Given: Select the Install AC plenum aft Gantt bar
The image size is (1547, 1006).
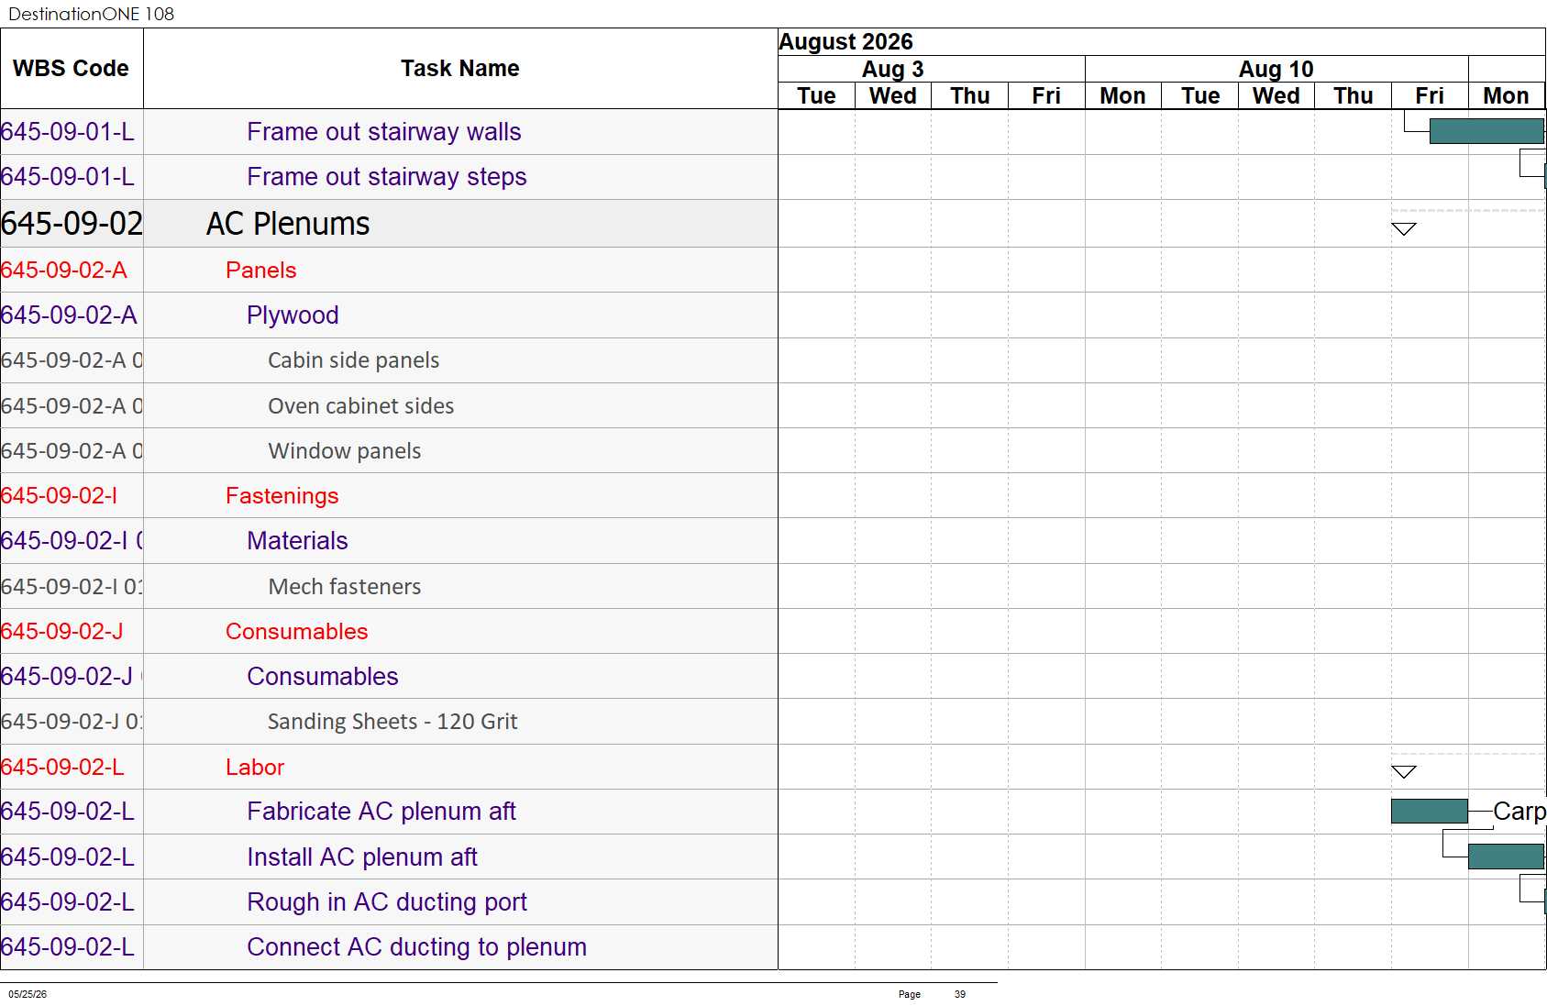Looking at the screenshot, I should pyautogui.click(x=1506, y=857).
